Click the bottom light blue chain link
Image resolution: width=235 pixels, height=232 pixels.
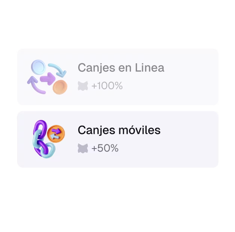click(x=48, y=150)
